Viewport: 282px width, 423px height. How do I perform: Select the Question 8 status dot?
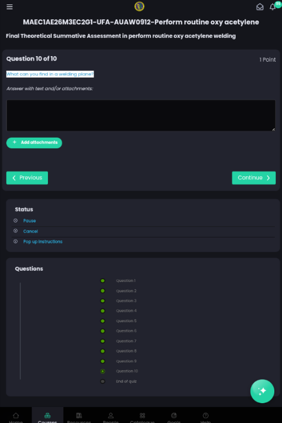coord(103,351)
